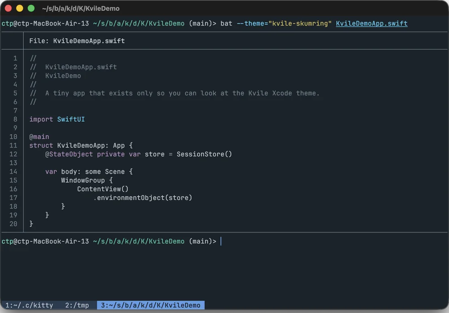Click the red close window button
The image size is (449, 313).
point(8,8)
